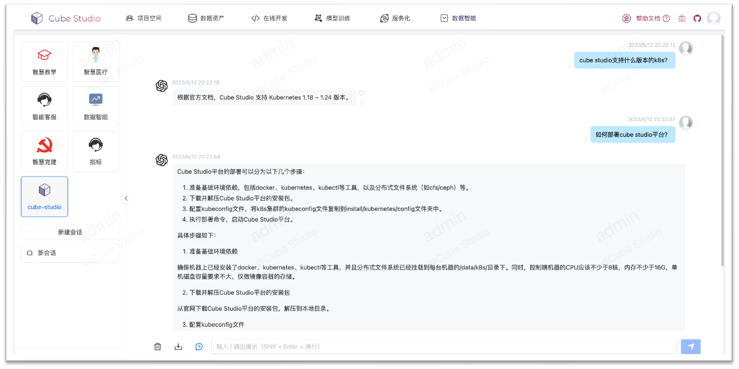Select the 智慧医疗 assistant card
The height and width of the screenshot is (369, 739).
[x=95, y=62]
